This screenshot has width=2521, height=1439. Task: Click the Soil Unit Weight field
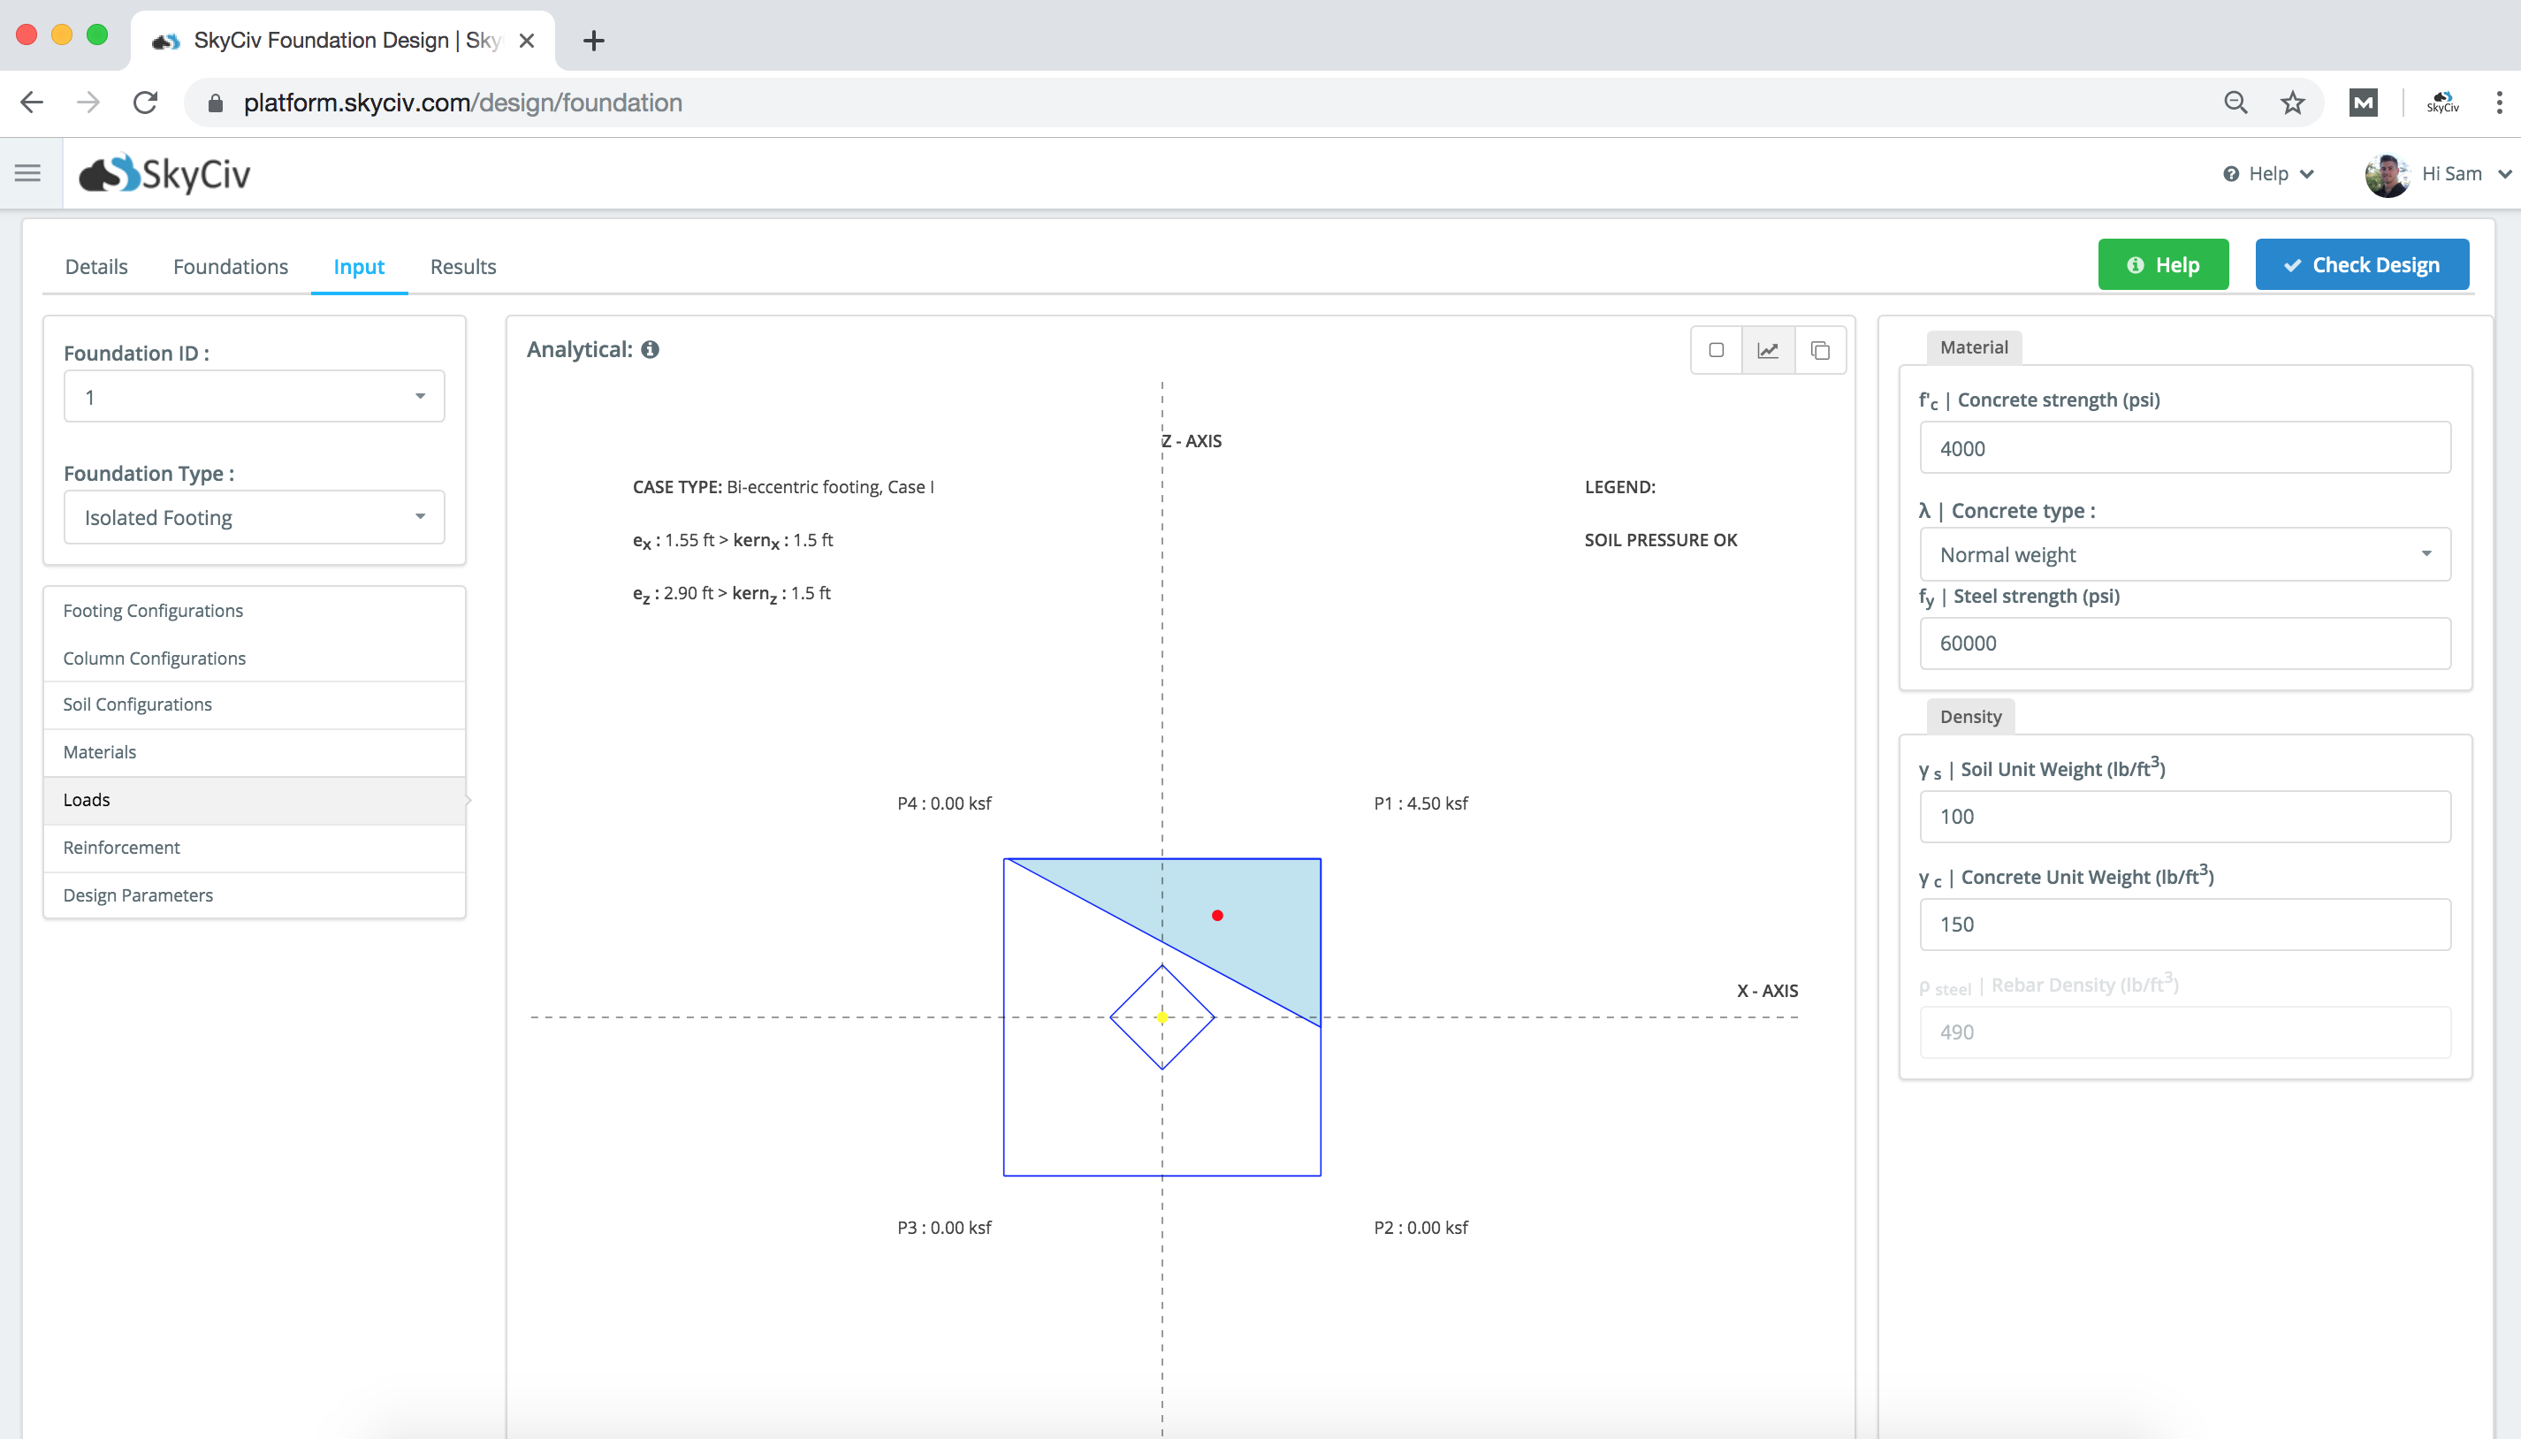tap(2185, 817)
